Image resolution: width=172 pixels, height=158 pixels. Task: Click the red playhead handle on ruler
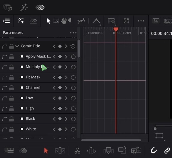[116, 29]
